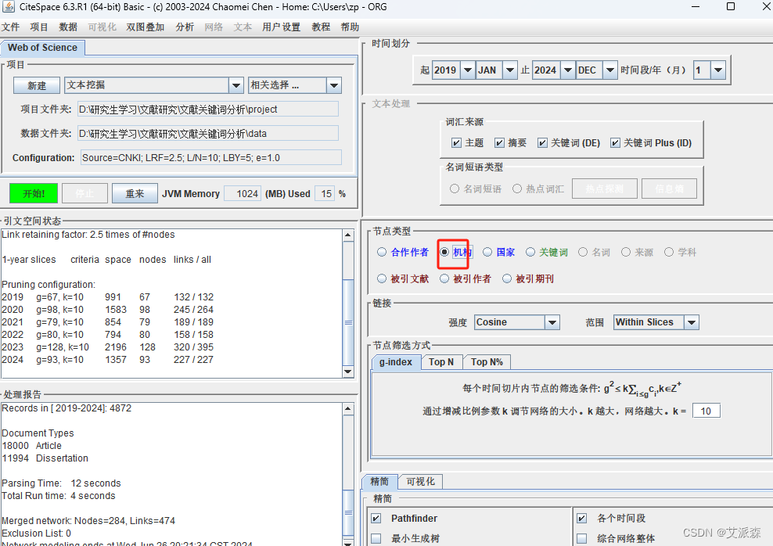Click the CiteSpace Java title bar icon

tap(9, 7)
